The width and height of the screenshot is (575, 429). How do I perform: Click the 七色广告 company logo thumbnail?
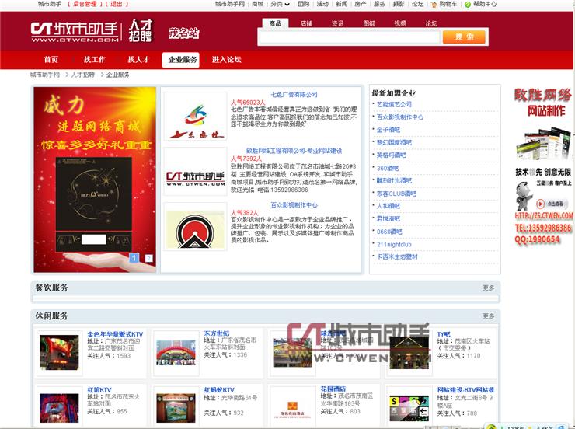[x=196, y=117]
